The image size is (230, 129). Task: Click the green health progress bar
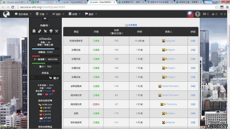point(45,63)
